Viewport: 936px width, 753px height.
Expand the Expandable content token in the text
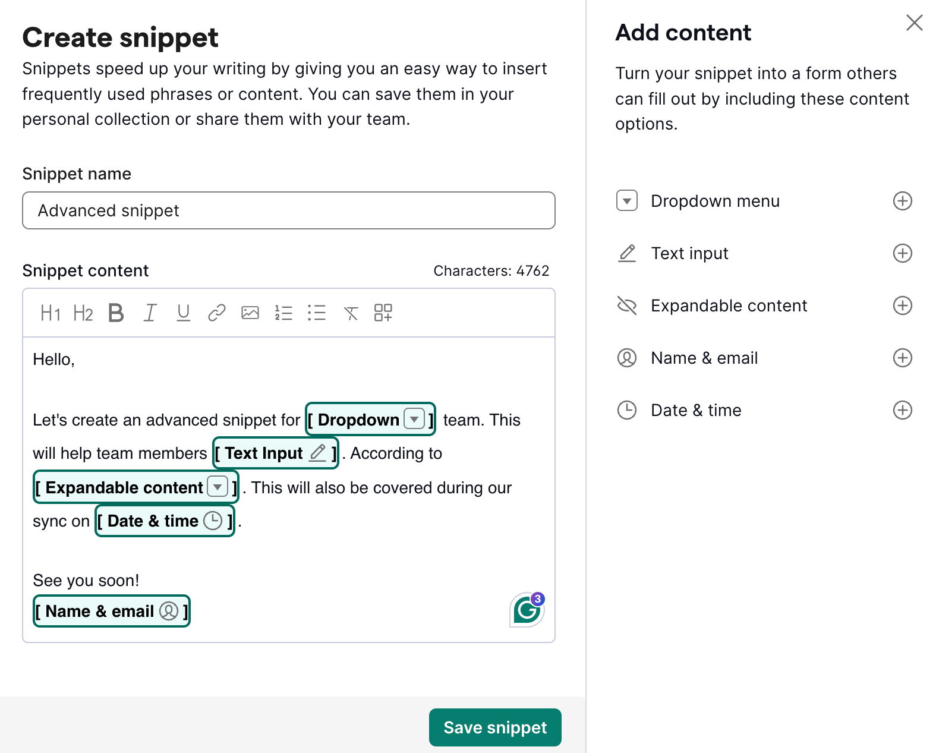click(218, 487)
